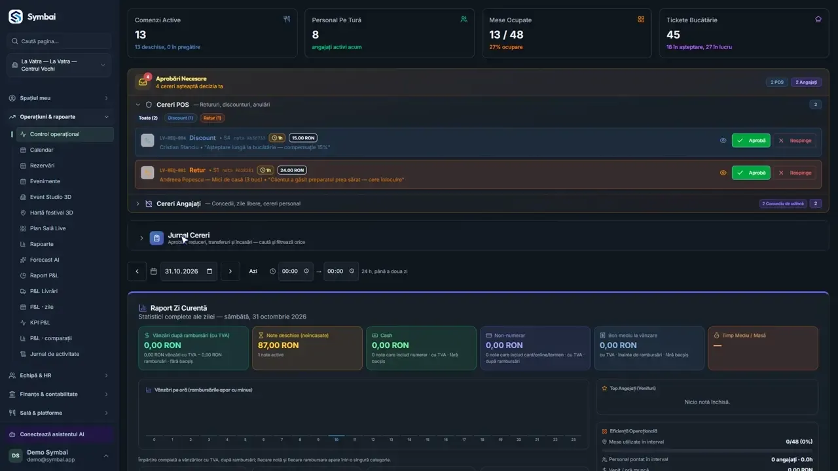Reject the Discount request
Image resolution: width=838 pixels, height=471 pixels.
point(794,141)
